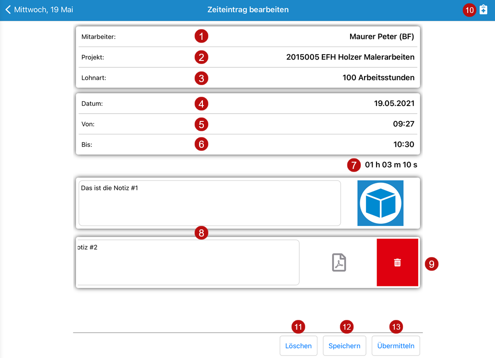The width and height of the screenshot is (495, 358).
Task: Click the duration 01 h 03 m 10 s
Action: [391, 165]
